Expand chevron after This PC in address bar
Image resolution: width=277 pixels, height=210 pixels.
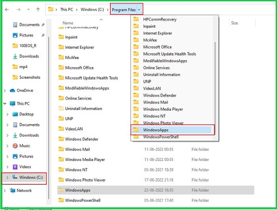point(77,10)
